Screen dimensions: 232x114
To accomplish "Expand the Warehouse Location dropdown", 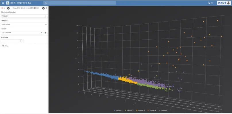I will (47, 16).
